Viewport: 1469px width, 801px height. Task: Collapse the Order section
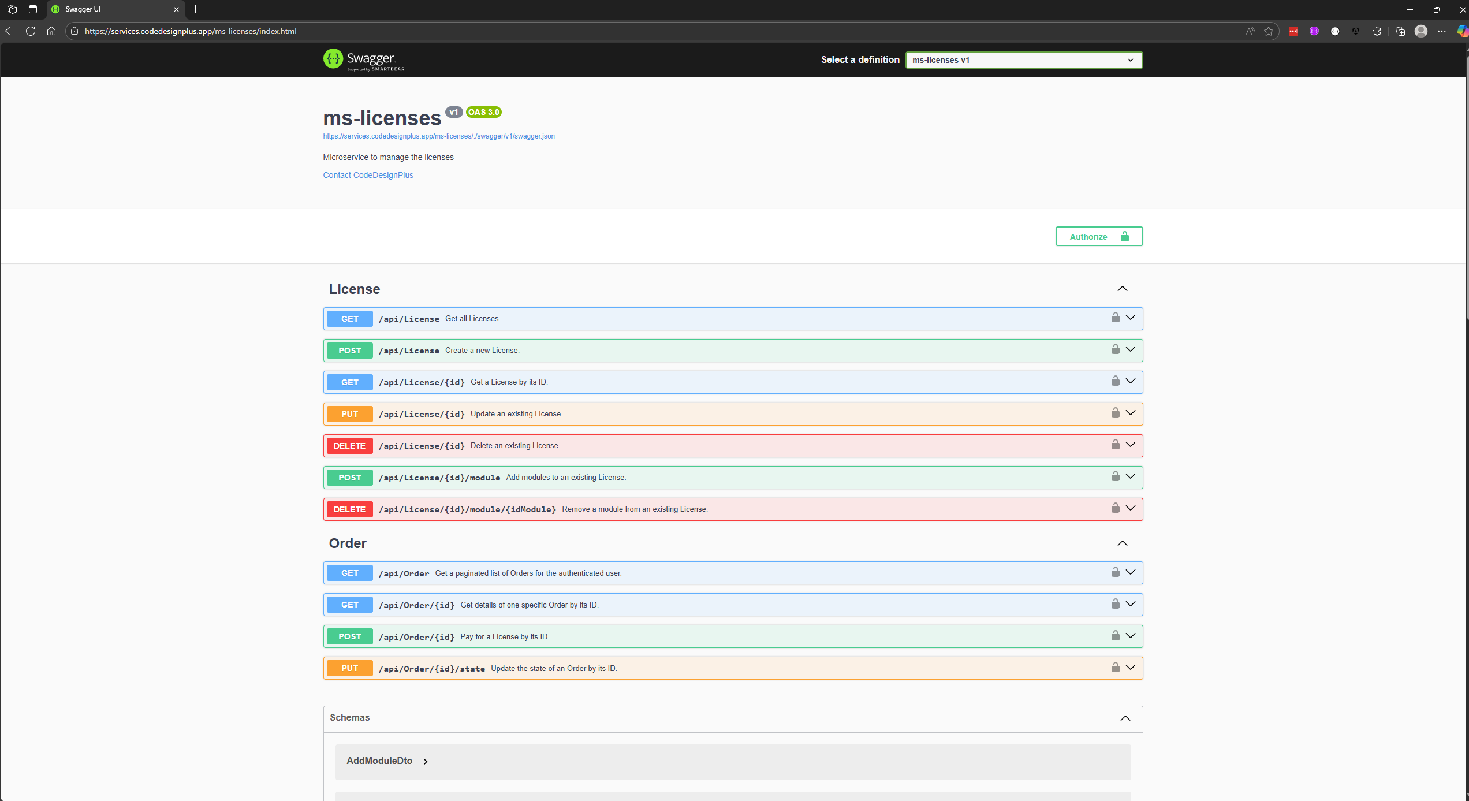click(x=1122, y=543)
